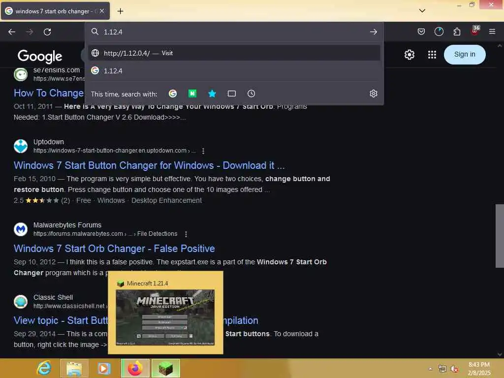Image resolution: width=504 pixels, height=378 pixels.
Task: Show hidden system tray icons
Action: [x=430, y=369]
